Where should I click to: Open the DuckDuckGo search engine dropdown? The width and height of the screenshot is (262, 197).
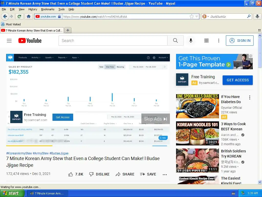[205, 16]
